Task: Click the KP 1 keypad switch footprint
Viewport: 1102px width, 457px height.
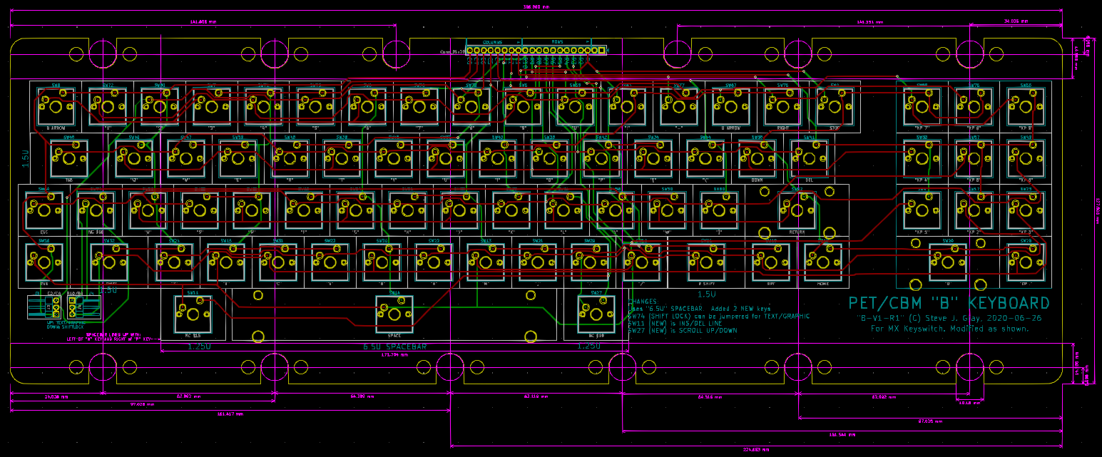Action: 922,210
